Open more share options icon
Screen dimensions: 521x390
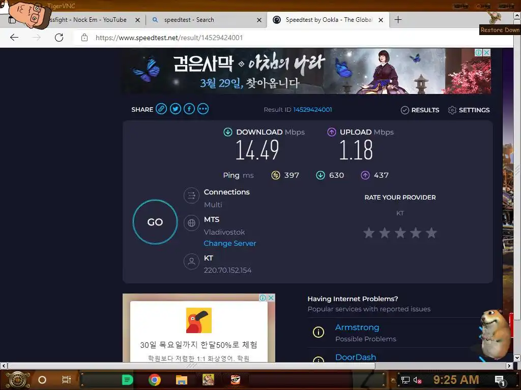tap(203, 109)
